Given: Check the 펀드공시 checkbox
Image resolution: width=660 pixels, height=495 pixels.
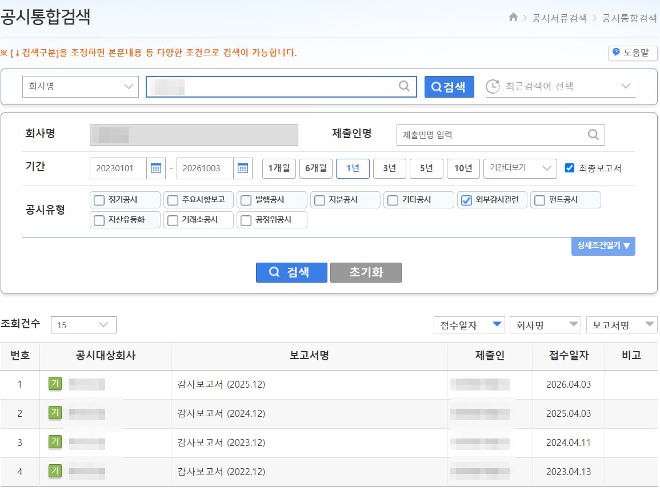Looking at the screenshot, I should [x=539, y=200].
